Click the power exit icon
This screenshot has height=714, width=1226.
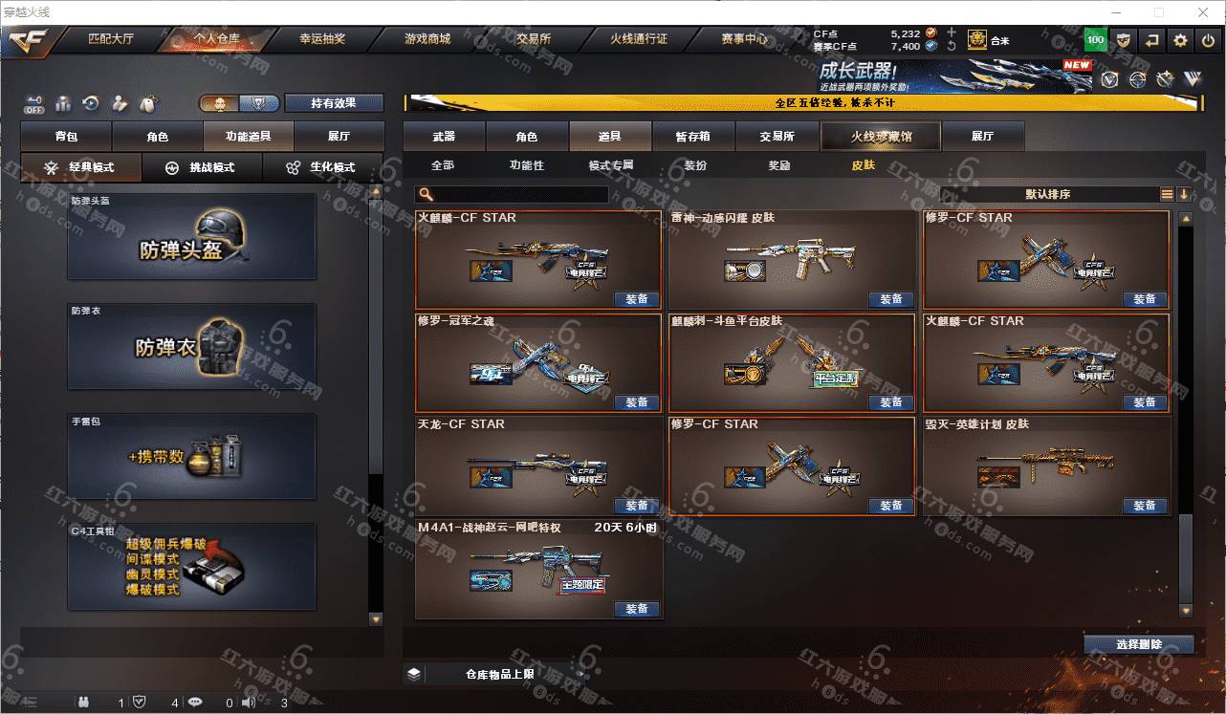pyautogui.click(x=1209, y=40)
